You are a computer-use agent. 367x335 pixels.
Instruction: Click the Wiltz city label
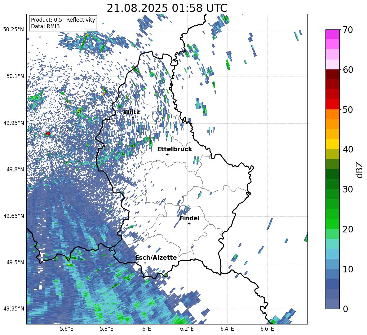coord(131,112)
